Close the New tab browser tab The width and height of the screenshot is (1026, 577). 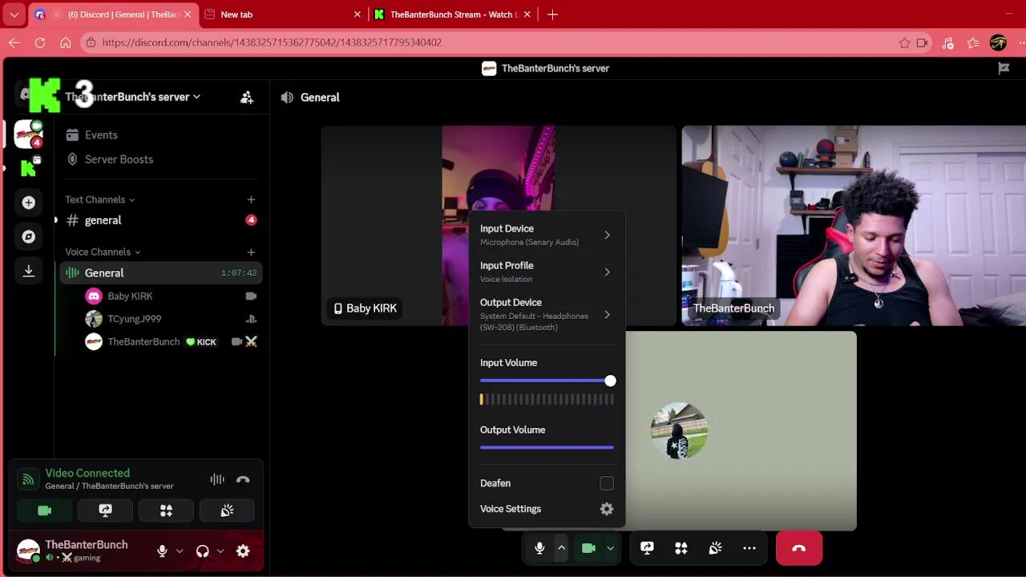tap(357, 14)
